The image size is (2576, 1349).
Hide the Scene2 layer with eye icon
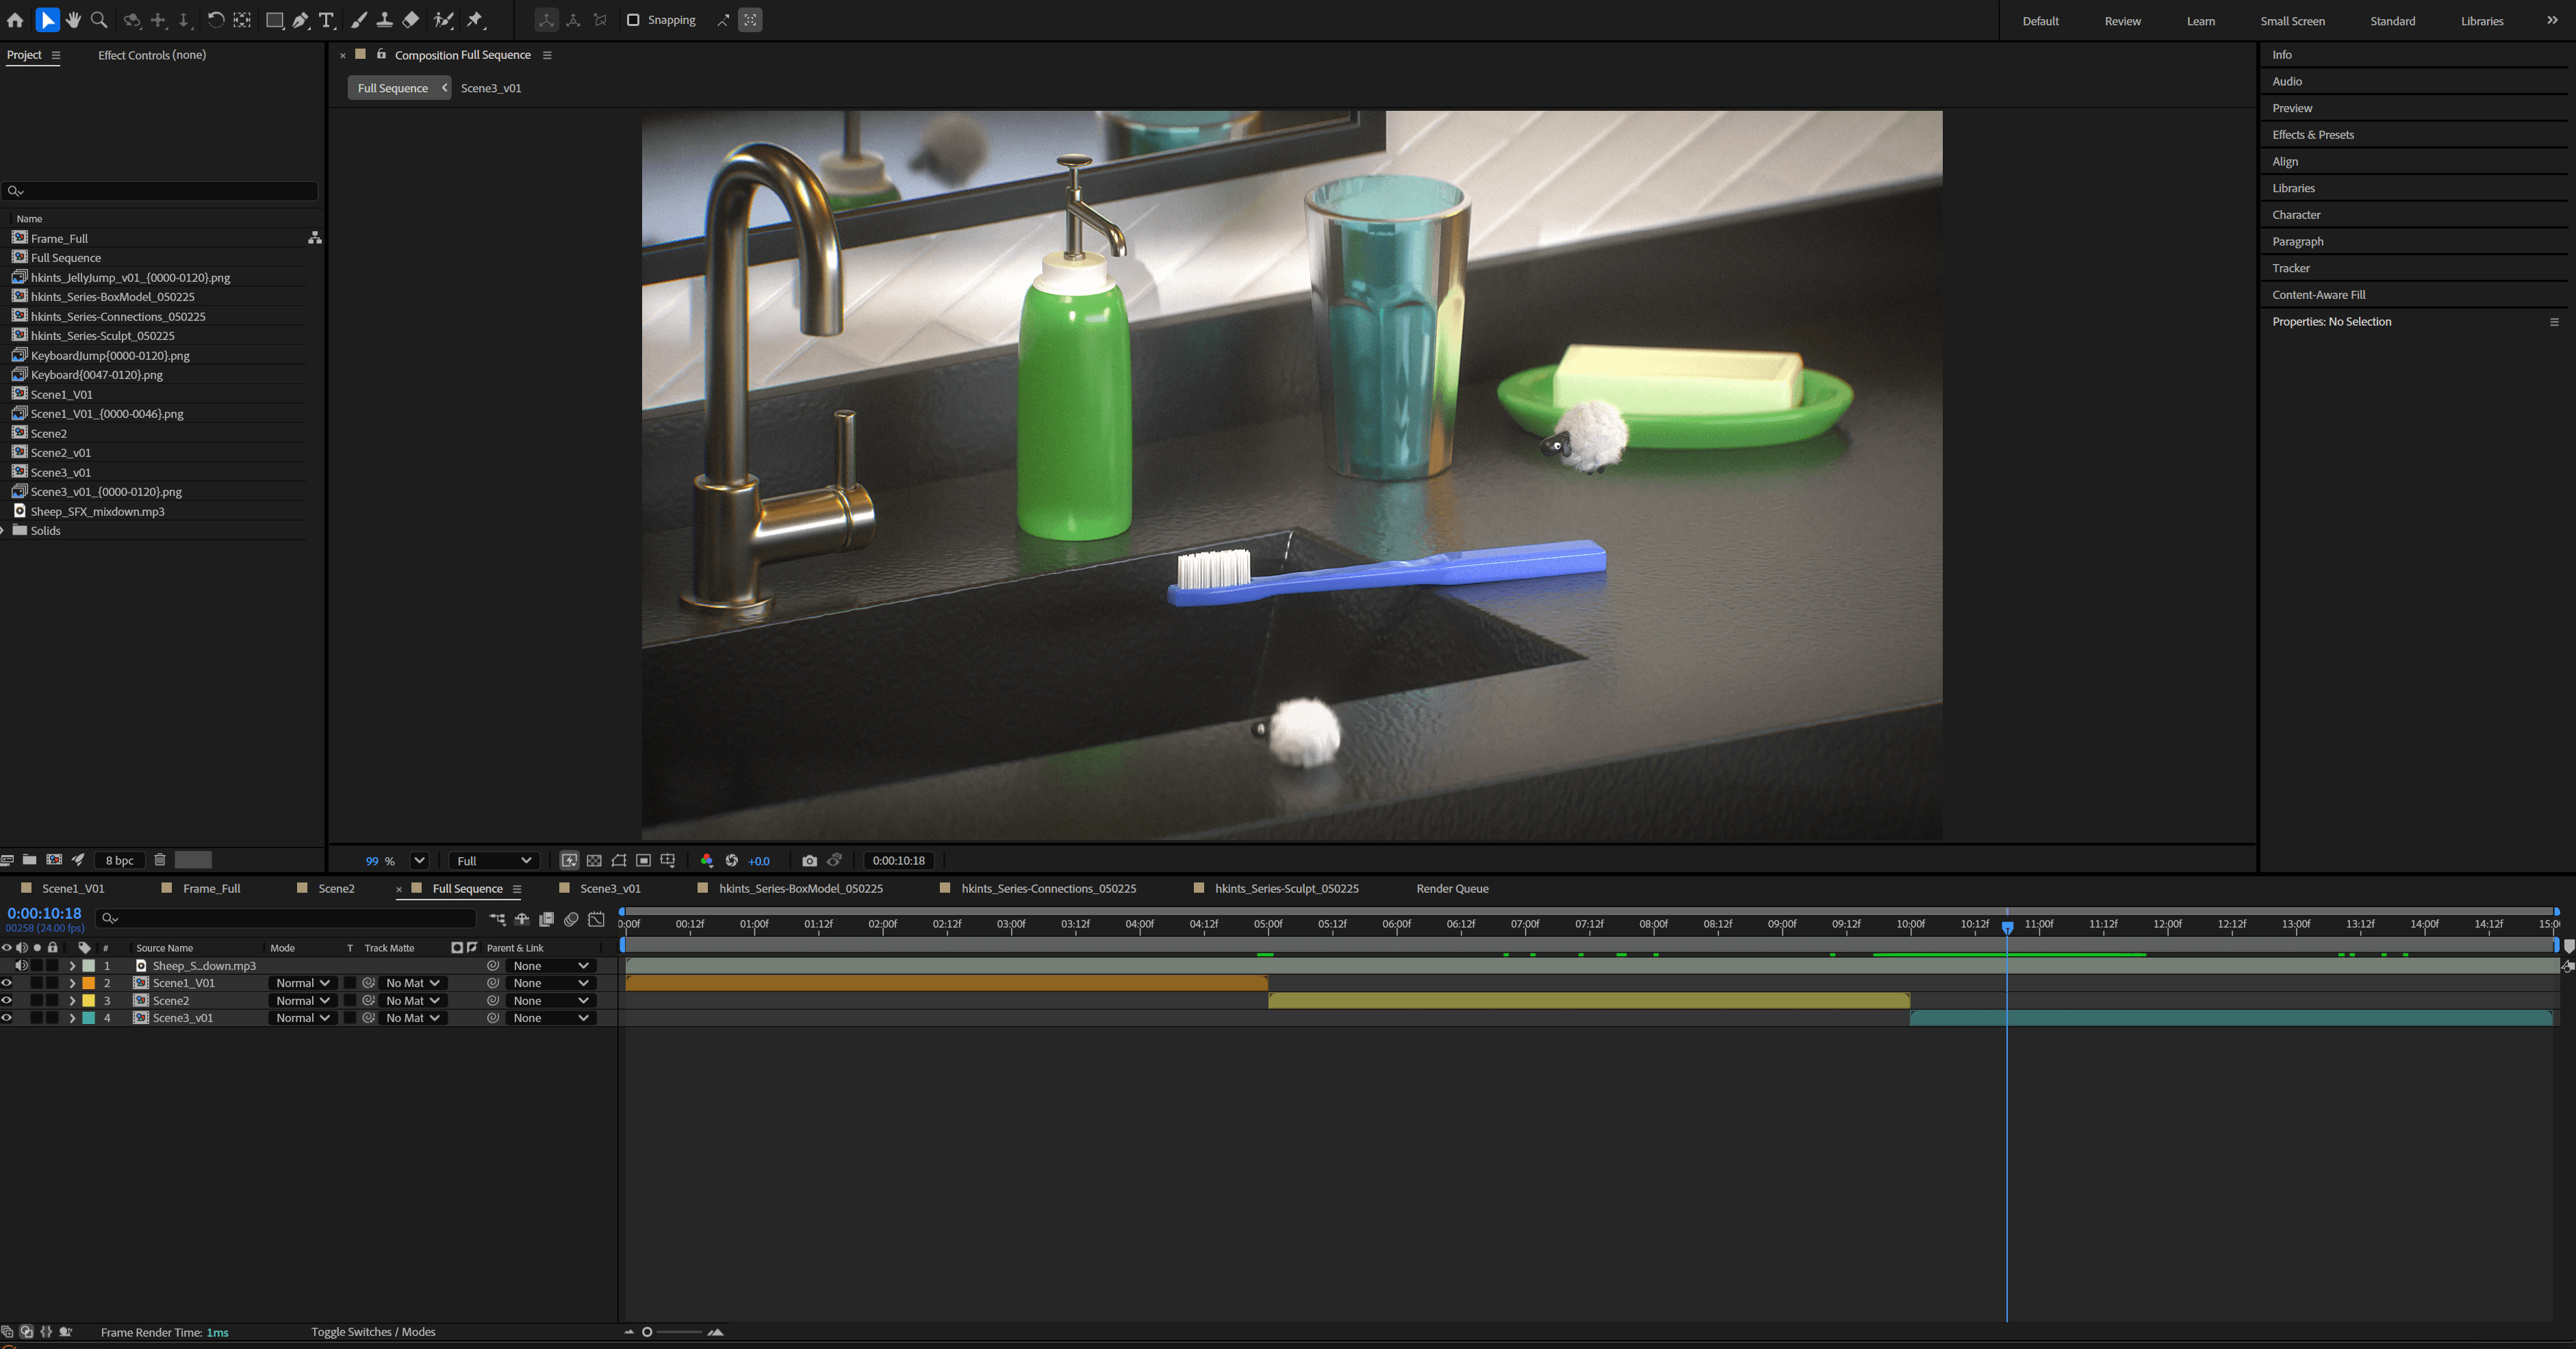pyautogui.click(x=7, y=1000)
